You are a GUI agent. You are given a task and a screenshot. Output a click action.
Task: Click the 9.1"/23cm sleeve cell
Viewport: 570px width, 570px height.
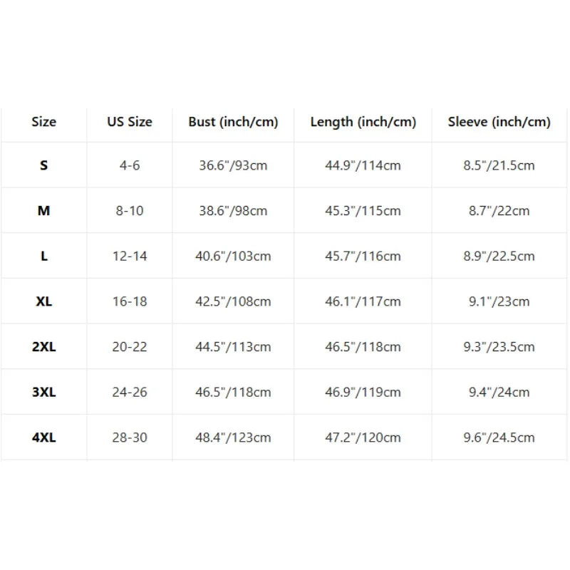point(499,301)
